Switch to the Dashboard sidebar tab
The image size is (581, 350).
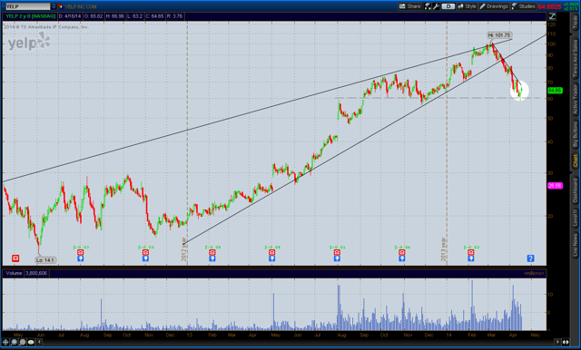(576, 190)
